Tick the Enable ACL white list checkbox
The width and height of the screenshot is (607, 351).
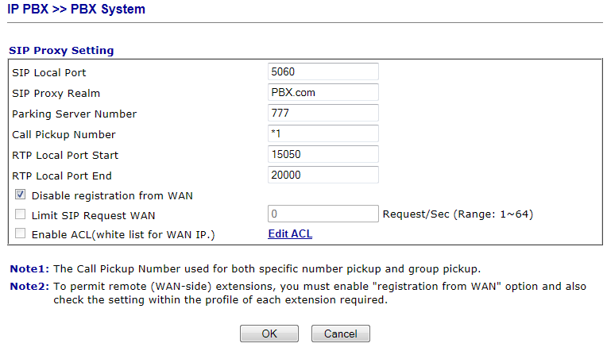click(21, 234)
